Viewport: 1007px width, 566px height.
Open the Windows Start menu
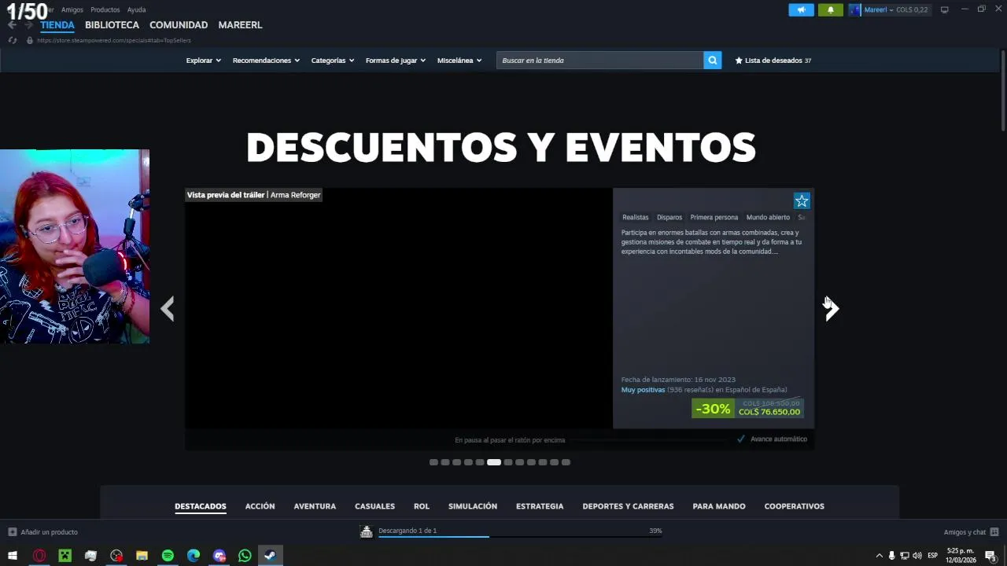click(13, 556)
